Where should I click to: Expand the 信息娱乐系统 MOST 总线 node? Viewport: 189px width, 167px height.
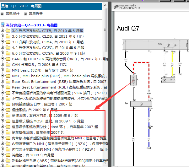[2, 121]
